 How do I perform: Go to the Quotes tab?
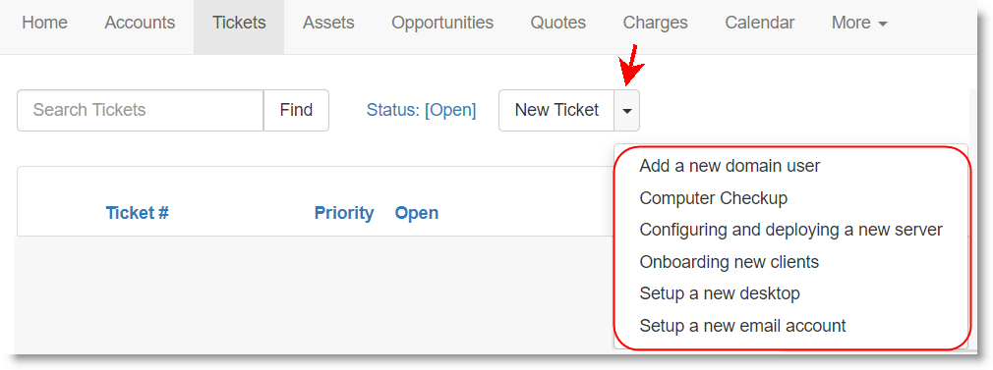click(557, 23)
